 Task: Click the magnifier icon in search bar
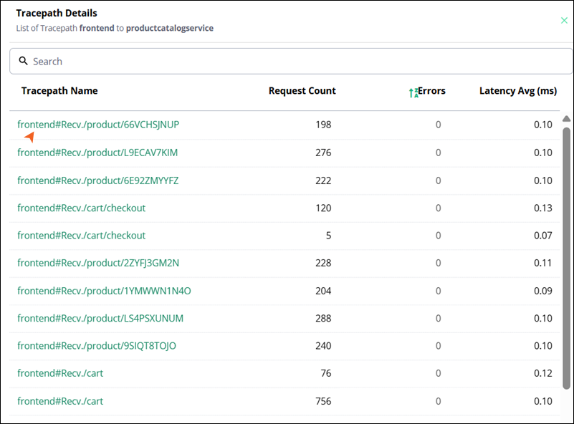tap(23, 62)
